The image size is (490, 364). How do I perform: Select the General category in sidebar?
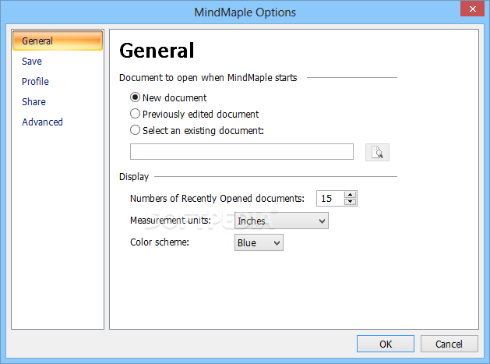58,41
